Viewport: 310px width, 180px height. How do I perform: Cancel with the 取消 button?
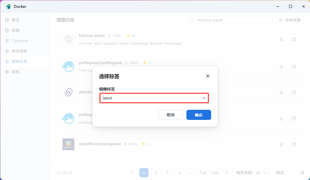171,115
